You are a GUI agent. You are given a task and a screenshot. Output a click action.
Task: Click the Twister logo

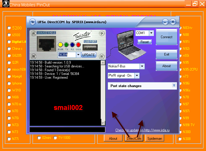(x=82, y=35)
